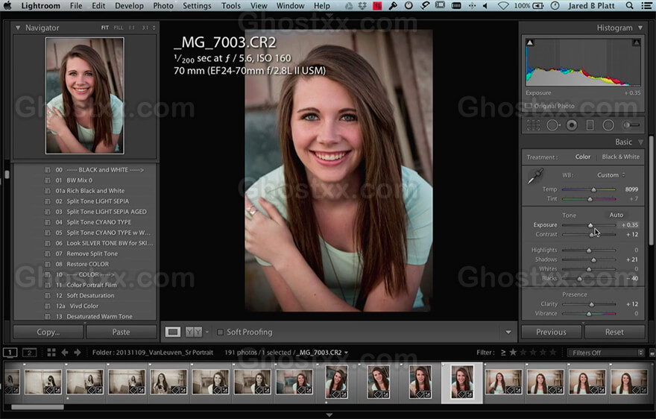This screenshot has width=656, height=419.
Task: Select the Graduated Filter tool
Action: (x=590, y=125)
